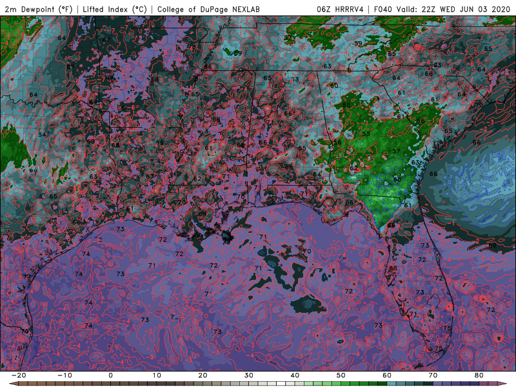Click the -10 label on the color scale
Viewport: 516px width, 387px height.
[64, 375]
